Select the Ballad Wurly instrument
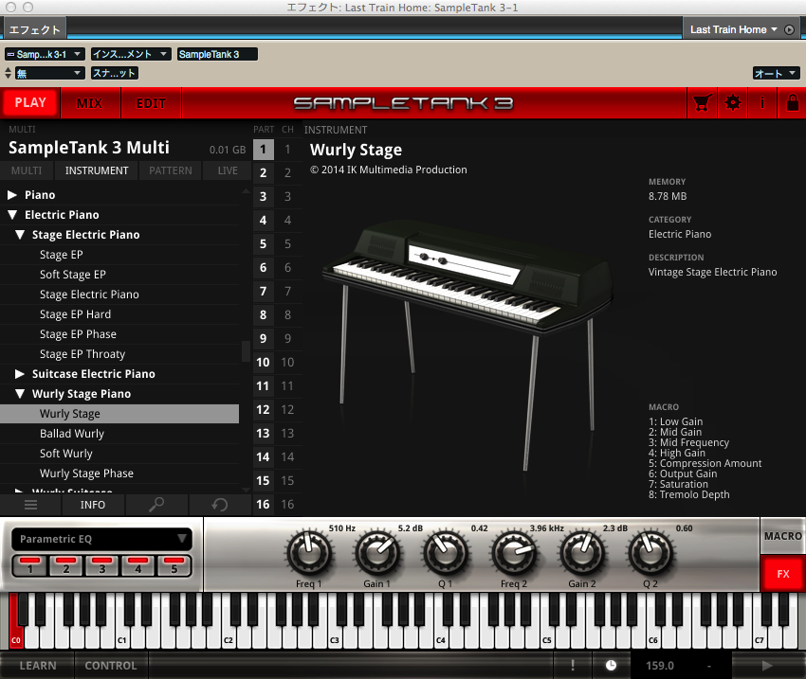Screen dimensions: 806x679 click(x=119, y=434)
